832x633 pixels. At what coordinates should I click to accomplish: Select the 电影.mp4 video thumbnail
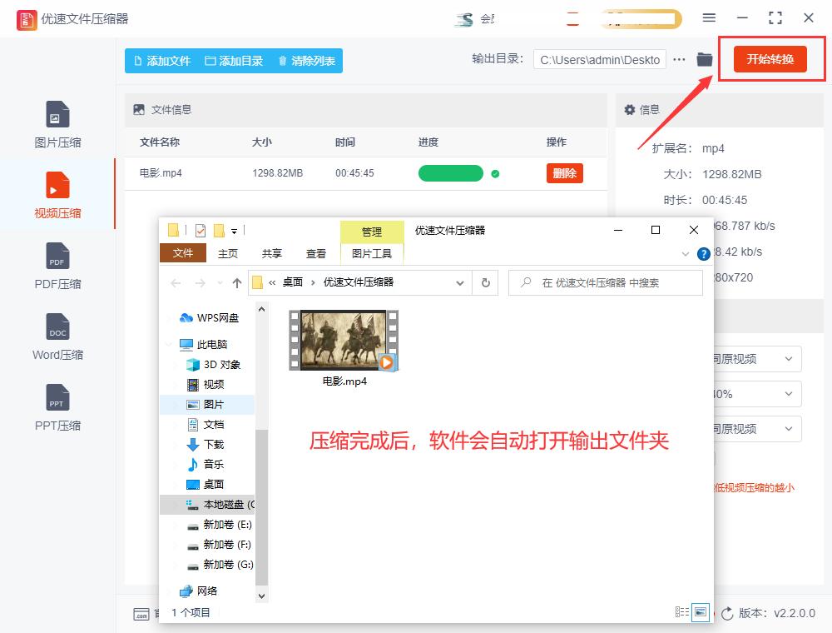point(344,338)
